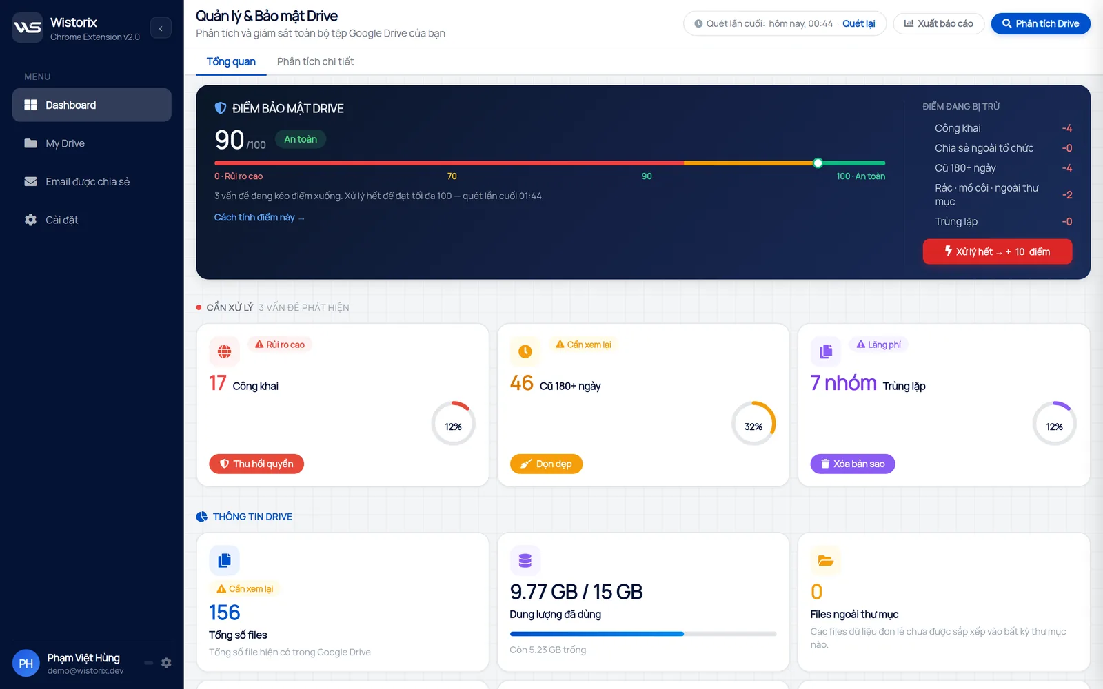Click the last-scan clock icon
The image size is (1103, 689).
point(698,23)
